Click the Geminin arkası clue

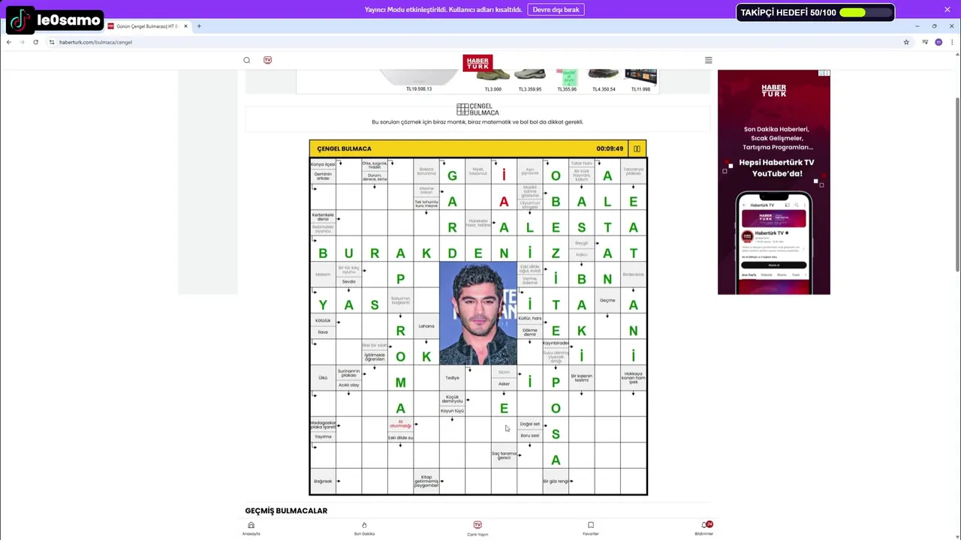click(x=323, y=177)
